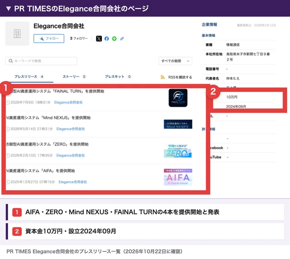Share the page on X
Viewport: 290px width, 259px height.
point(99,38)
